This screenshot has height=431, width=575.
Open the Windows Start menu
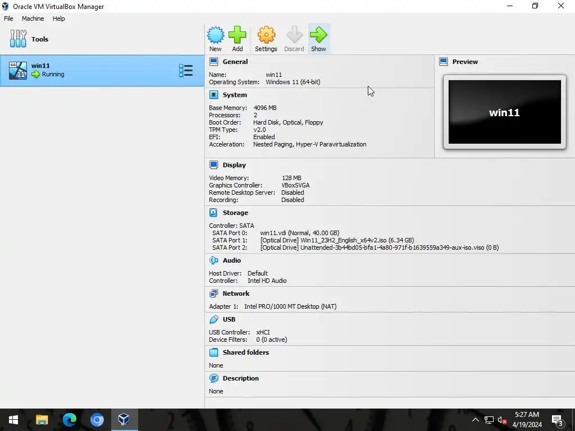(13, 420)
